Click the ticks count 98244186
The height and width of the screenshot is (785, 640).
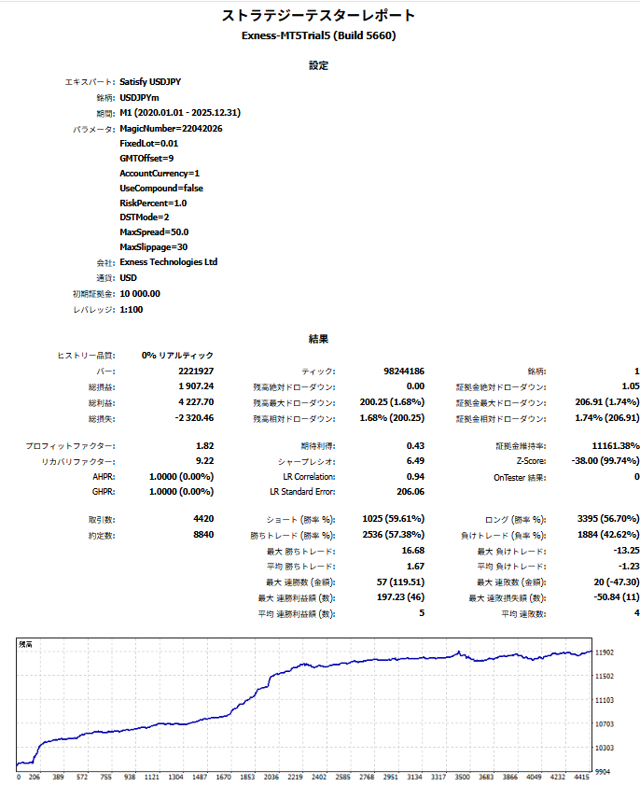pyautogui.click(x=404, y=371)
